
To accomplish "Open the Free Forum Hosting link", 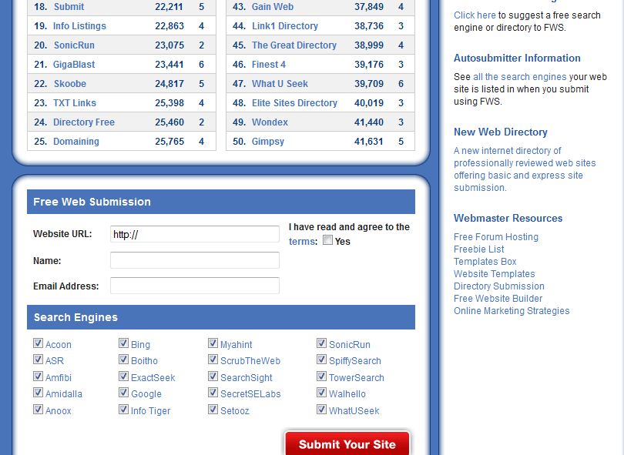I will pos(496,237).
